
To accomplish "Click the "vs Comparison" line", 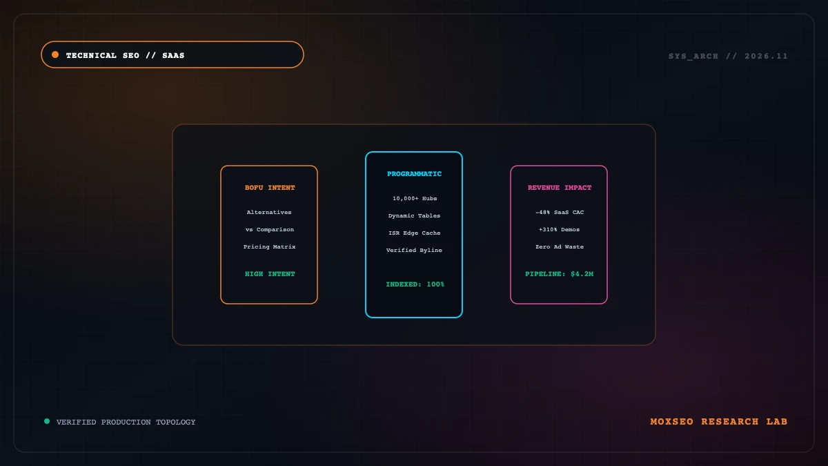I will (x=269, y=229).
